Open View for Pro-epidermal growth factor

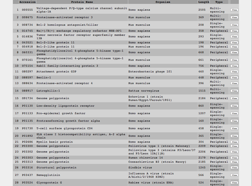click(x=234, y=113)
